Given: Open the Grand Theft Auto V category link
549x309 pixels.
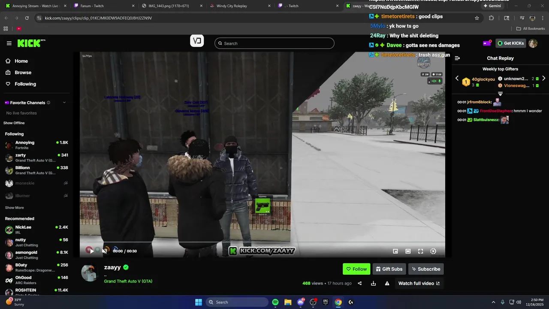Looking at the screenshot, I should pos(128,281).
